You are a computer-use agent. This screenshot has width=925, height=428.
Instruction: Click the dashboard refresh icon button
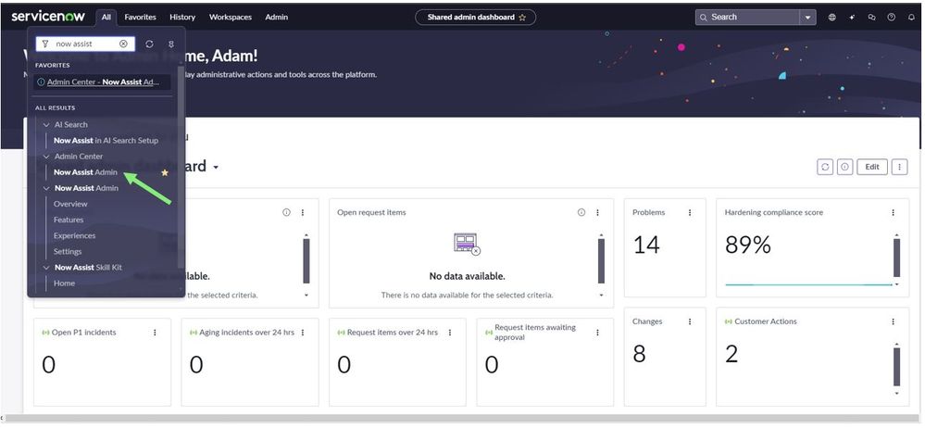tap(825, 167)
